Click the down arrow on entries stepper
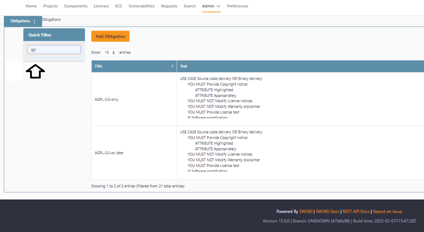Image resolution: width=424 pixels, height=232 pixels. coord(113,54)
